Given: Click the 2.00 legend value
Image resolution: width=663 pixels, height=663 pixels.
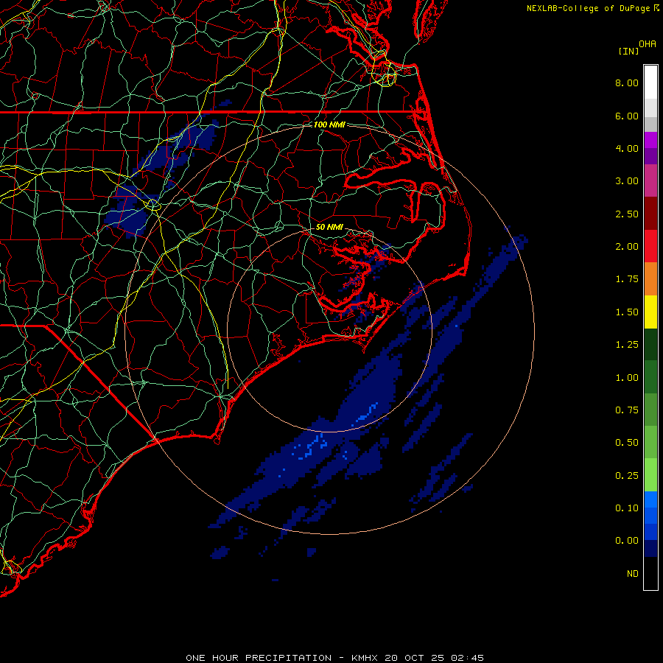Looking at the screenshot, I should [627, 247].
